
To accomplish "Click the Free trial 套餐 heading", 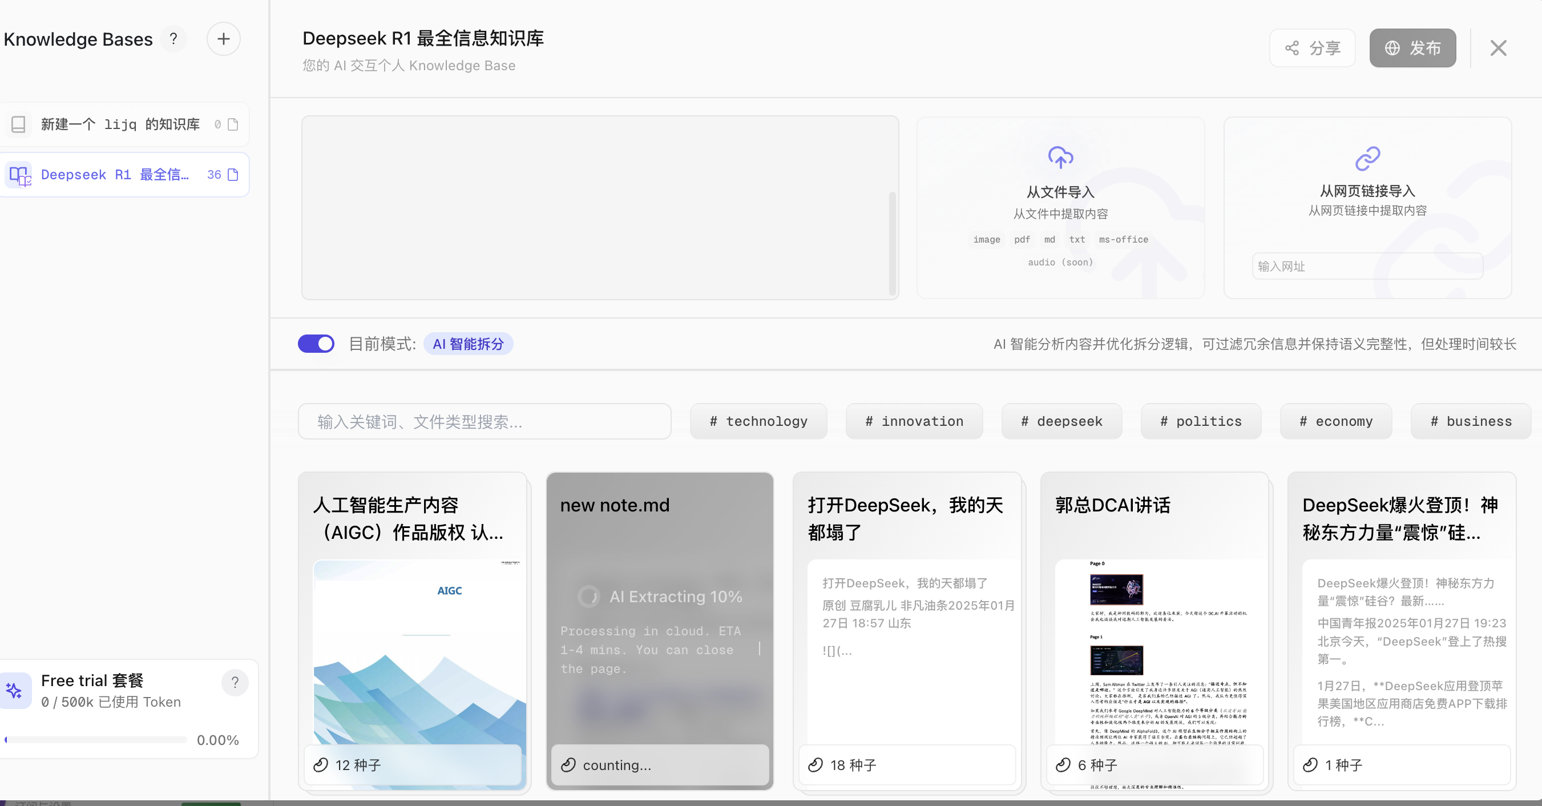I will [92, 681].
